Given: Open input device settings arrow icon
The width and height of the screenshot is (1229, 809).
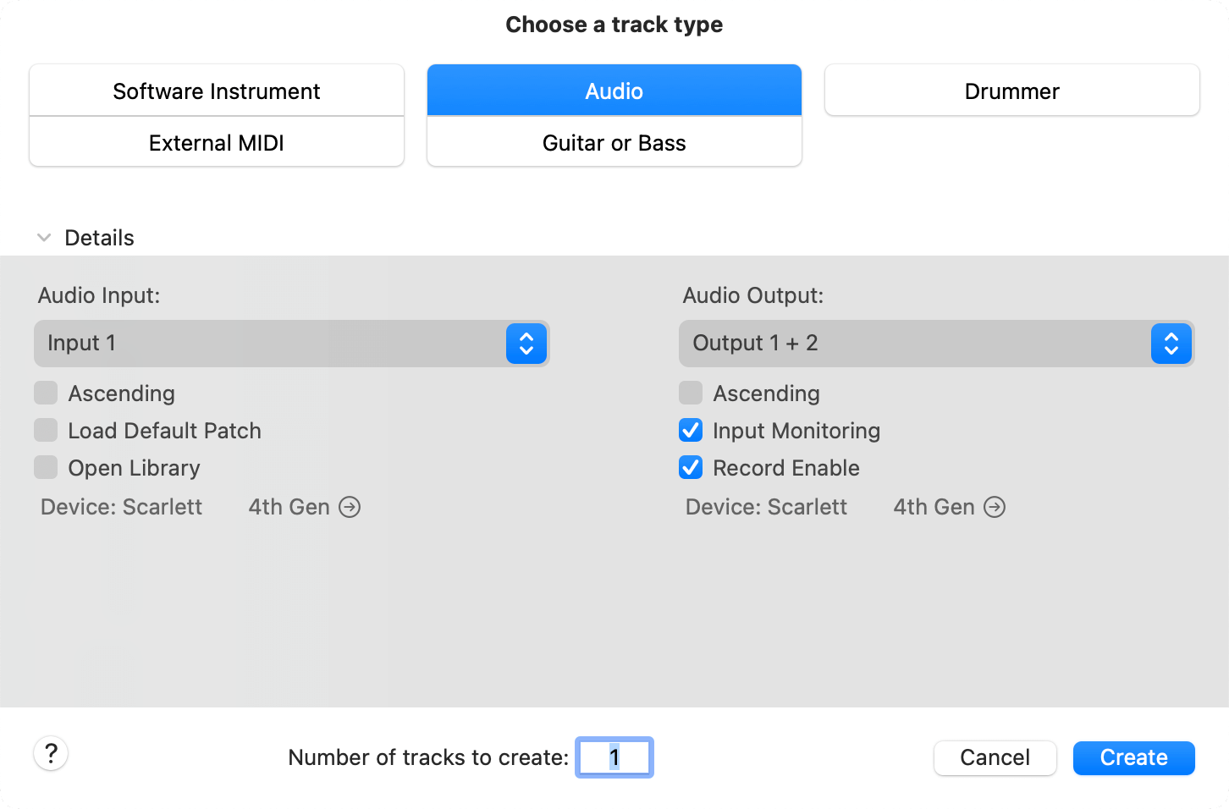Looking at the screenshot, I should pyautogui.click(x=350, y=507).
